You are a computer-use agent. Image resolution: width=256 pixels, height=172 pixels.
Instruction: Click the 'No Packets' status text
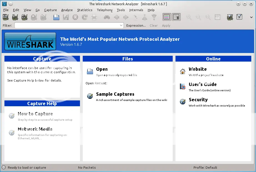pos(87,168)
